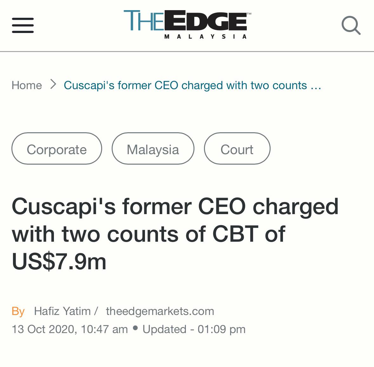Click the breadcrumb chevron separator
374x367 pixels.
click(53, 84)
